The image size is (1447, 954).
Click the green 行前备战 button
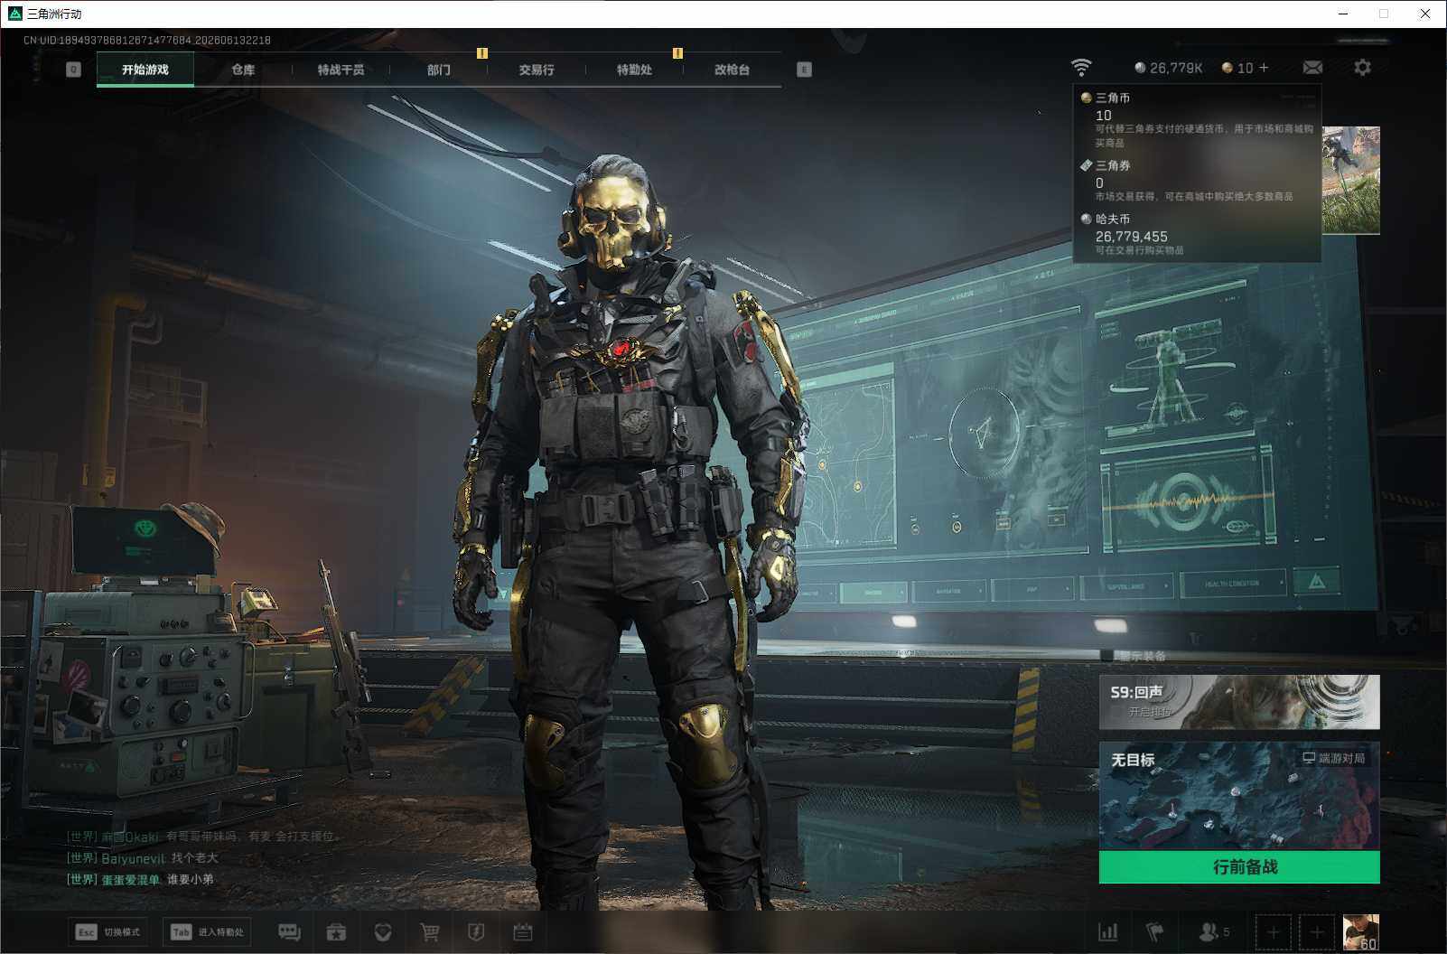[1239, 867]
